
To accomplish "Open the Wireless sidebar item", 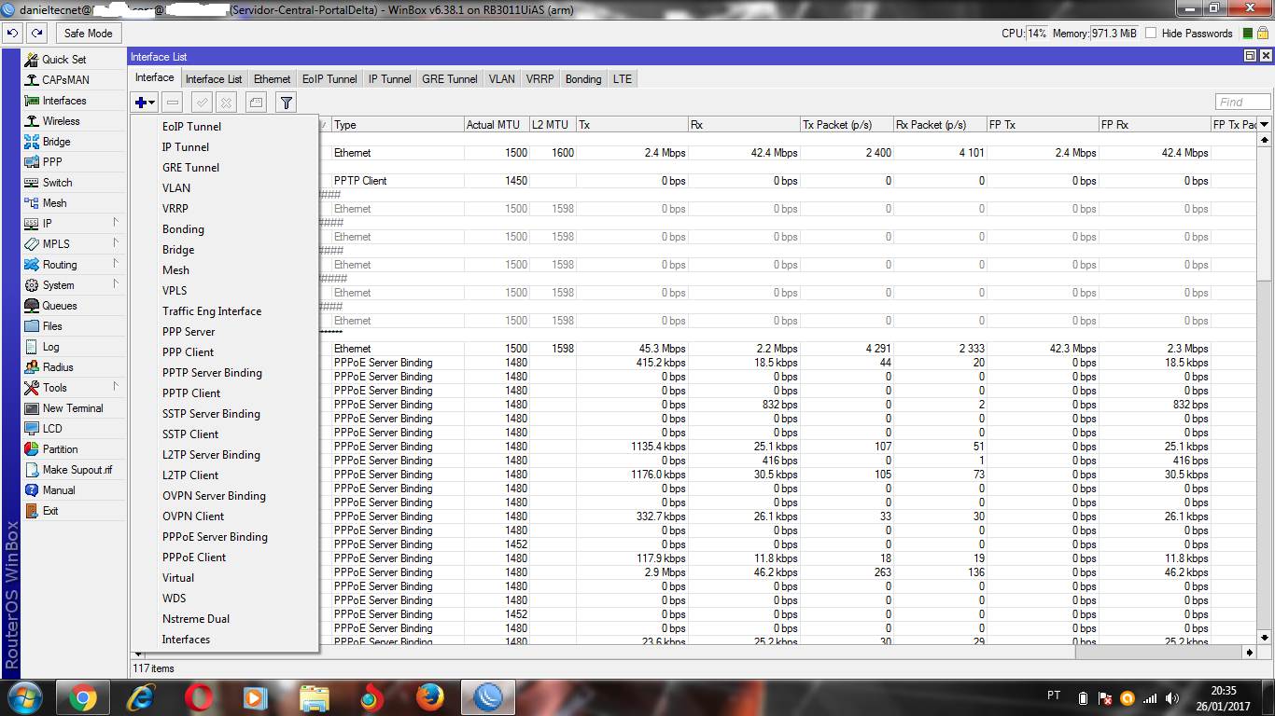I will [x=74, y=121].
